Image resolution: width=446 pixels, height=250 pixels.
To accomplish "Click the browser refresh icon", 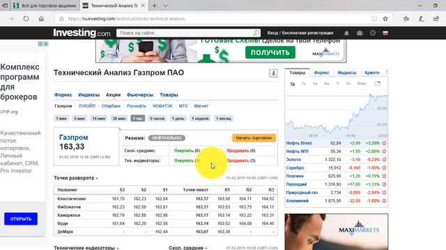I will [26, 19].
